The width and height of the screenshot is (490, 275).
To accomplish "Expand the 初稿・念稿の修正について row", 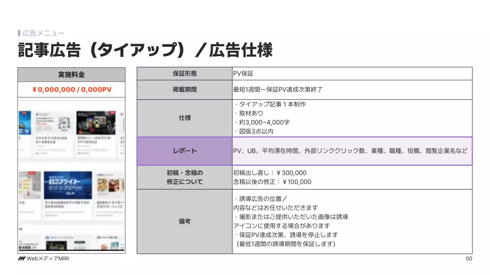I will click(184, 177).
